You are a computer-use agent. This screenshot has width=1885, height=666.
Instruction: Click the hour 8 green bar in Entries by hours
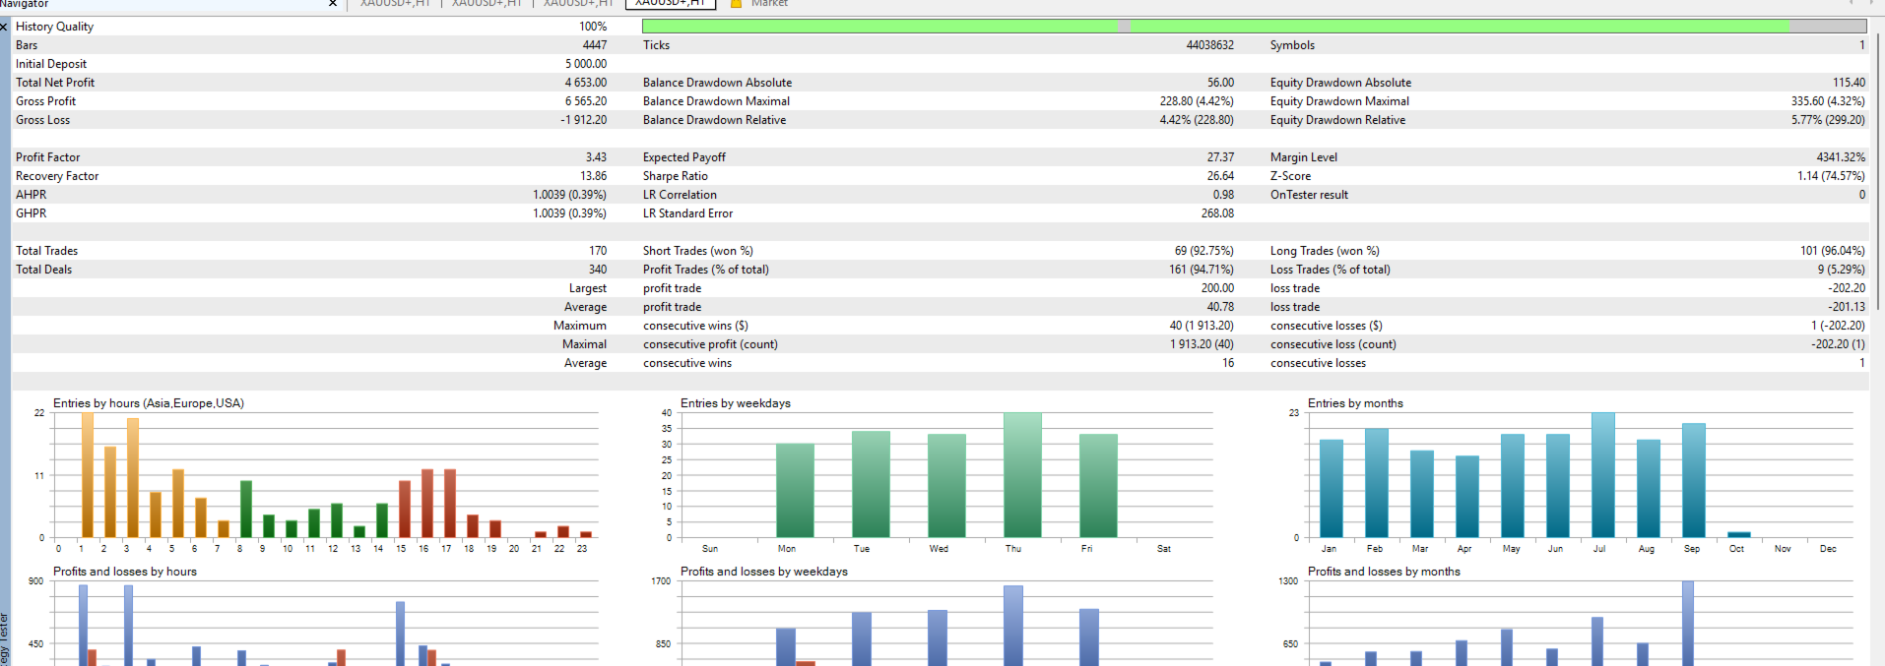(246, 509)
